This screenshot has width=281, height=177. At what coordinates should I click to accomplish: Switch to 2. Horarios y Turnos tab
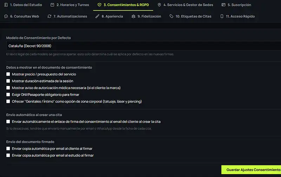point(70,5)
